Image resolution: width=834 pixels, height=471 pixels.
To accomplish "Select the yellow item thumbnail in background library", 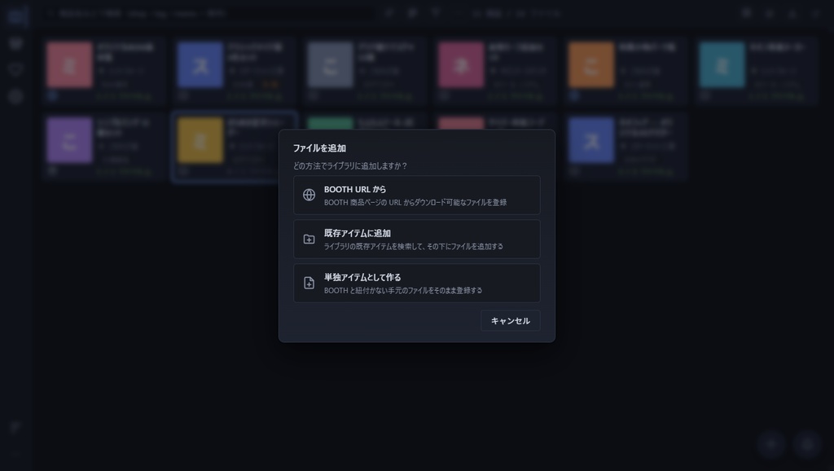I will pos(200,140).
